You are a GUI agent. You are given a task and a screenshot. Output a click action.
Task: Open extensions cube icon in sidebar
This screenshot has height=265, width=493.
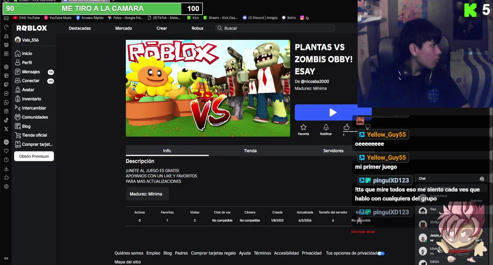coord(6,177)
